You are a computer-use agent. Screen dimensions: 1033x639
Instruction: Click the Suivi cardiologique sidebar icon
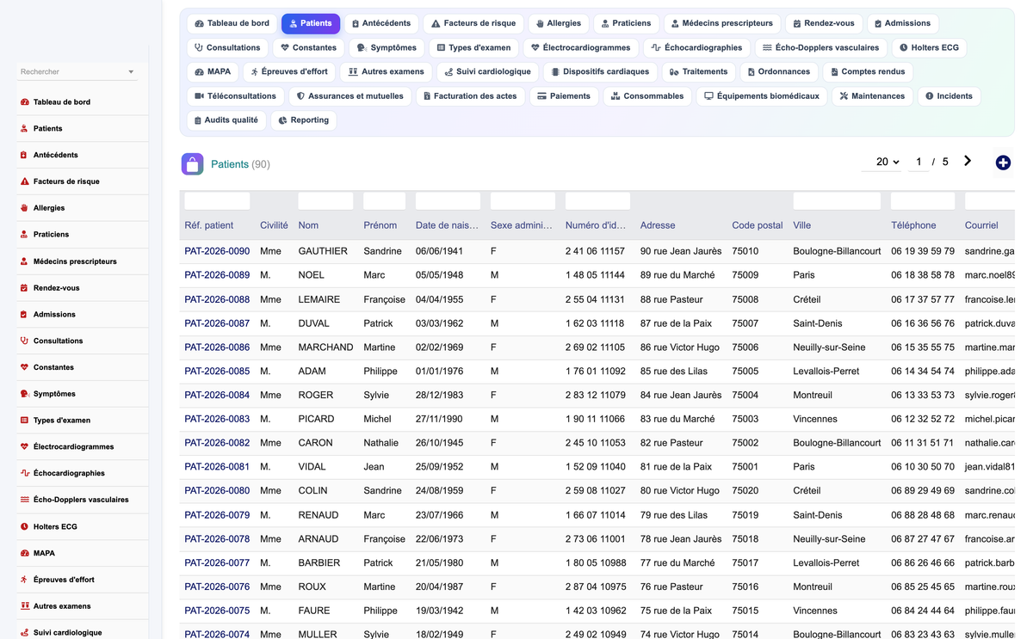[24, 633]
